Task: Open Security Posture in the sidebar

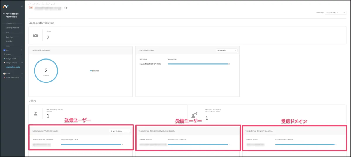Action: coord(12,28)
